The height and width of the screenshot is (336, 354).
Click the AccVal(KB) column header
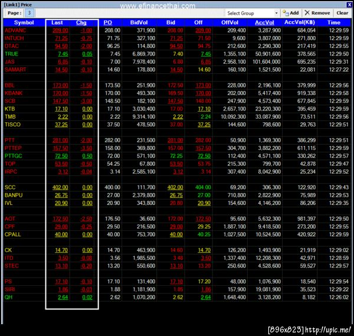click(x=300, y=22)
